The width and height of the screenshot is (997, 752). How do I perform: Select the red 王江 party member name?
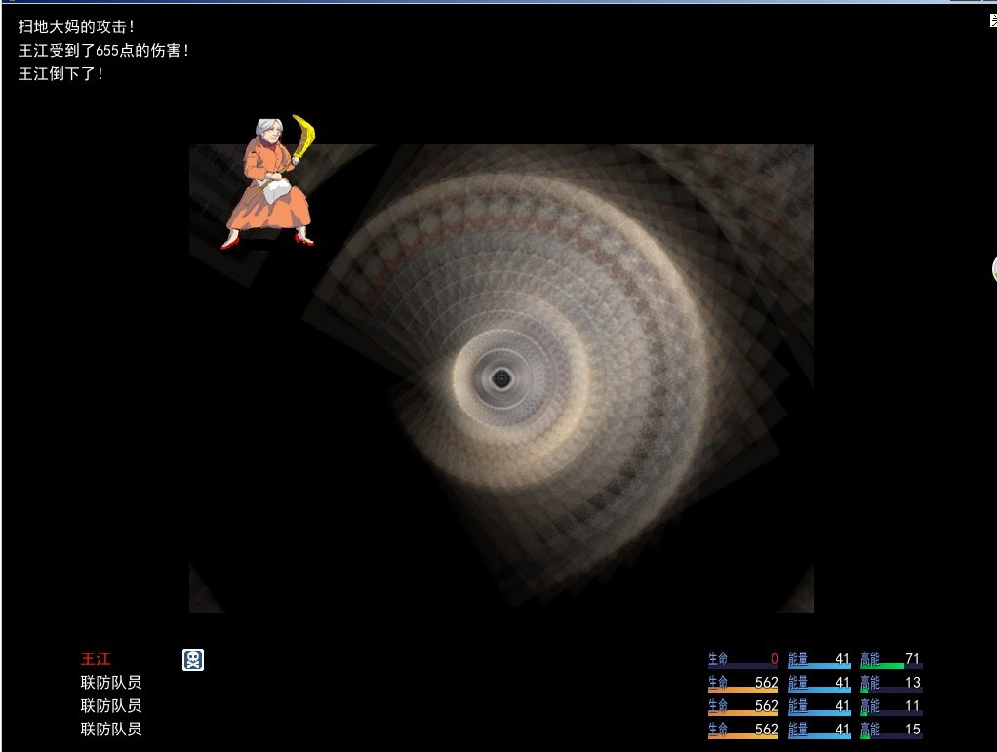click(x=96, y=659)
